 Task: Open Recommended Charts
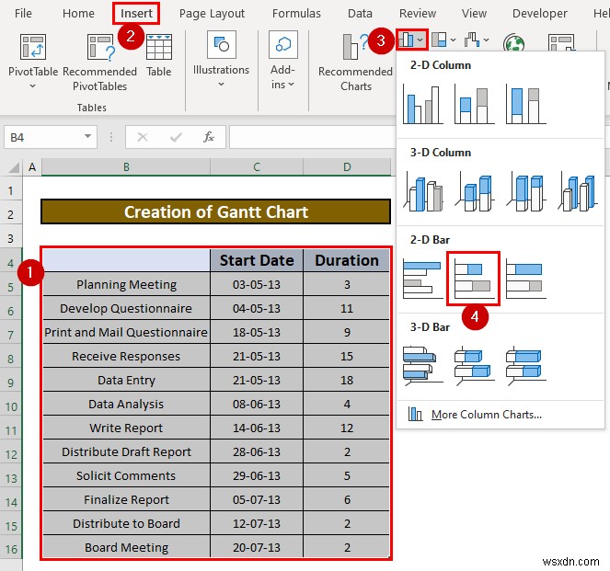(x=355, y=63)
